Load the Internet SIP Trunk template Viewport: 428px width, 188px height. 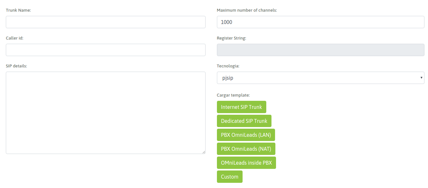241,107
